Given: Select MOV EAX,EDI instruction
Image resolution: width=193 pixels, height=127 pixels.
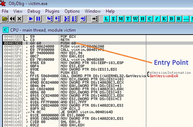Looking at the screenshot, I should pyautogui.click(x=72, y=56).
